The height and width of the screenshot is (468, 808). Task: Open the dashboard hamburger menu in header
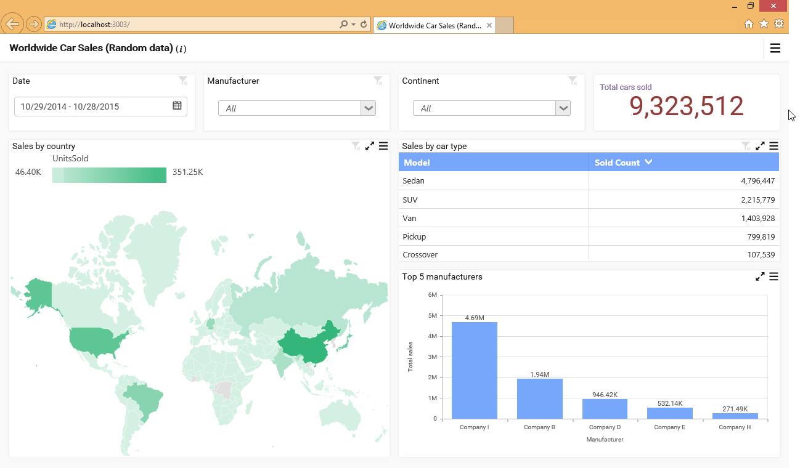(x=775, y=48)
